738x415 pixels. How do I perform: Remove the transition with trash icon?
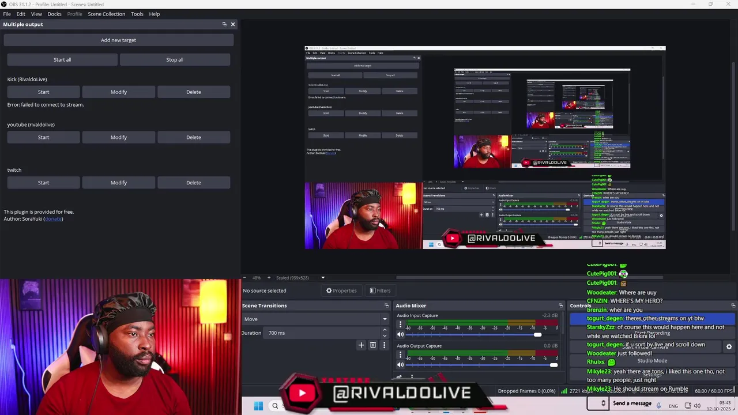point(373,345)
